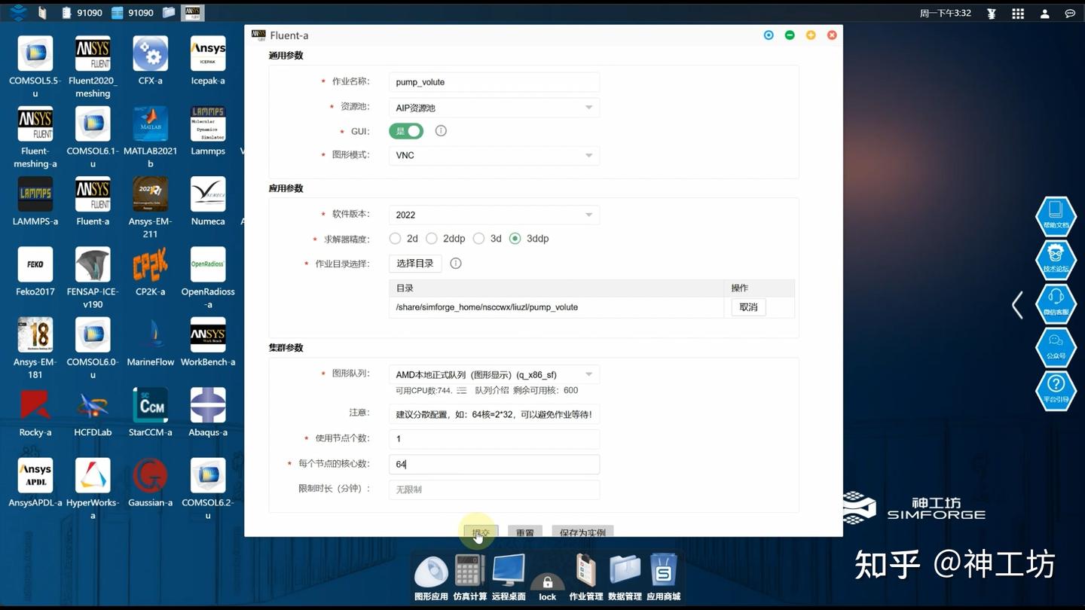Viewport: 1085px width, 610px height.
Task: Launch WorkBench-a from the desktop
Action: pos(208,334)
